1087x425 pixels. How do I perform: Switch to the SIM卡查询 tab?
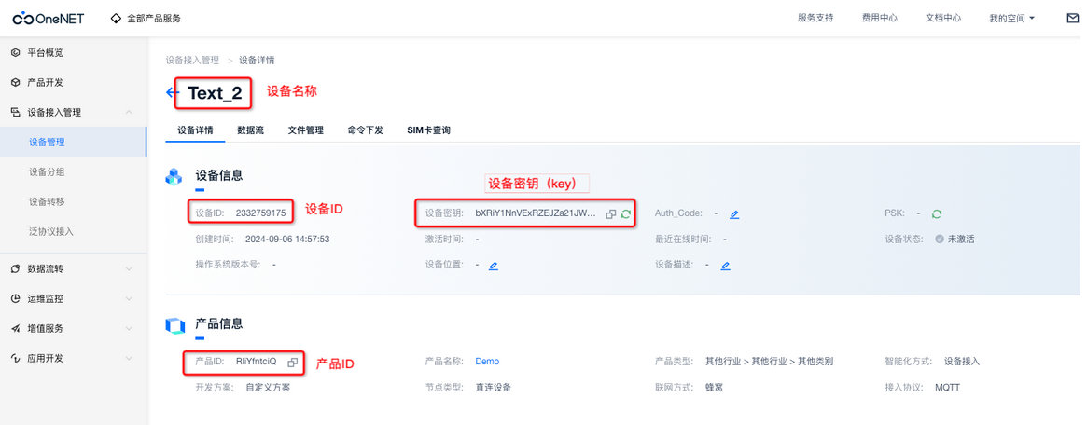[428, 130]
